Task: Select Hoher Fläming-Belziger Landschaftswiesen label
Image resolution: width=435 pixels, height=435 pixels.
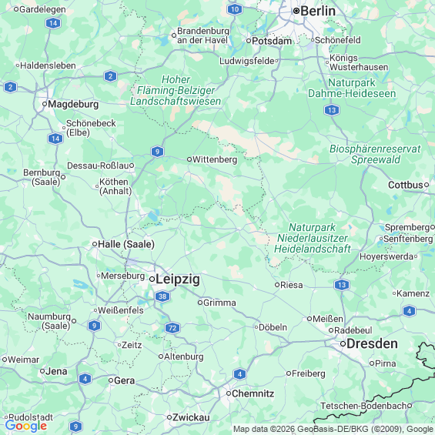Action: (176, 90)
